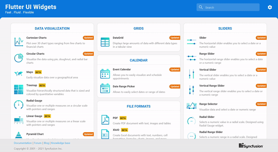Click the Maps description about geographical area
This screenshot has width=278, height=152.
(x=52, y=78)
